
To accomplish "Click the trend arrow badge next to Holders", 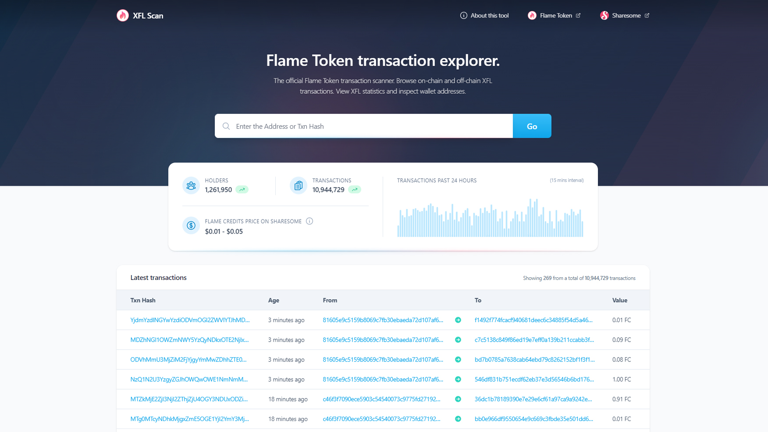I will [x=242, y=190].
